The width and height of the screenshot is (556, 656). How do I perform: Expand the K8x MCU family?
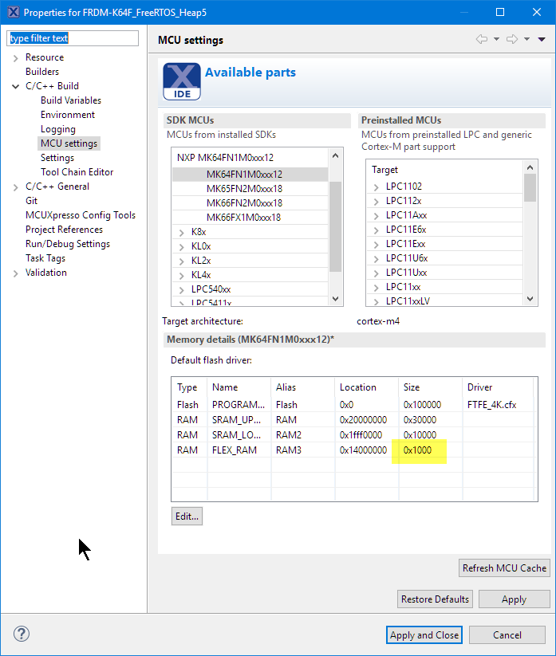click(x=181, y=233)
